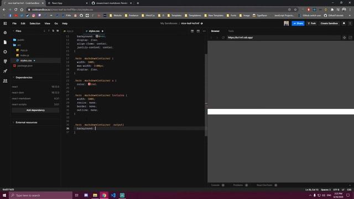
Task: Open the Sandbox Info sidebar icon
Action: pos(5,33)
